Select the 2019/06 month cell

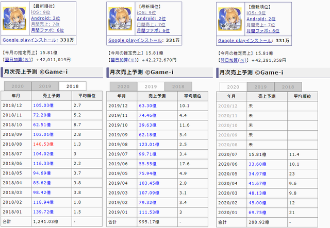(122, 164)
